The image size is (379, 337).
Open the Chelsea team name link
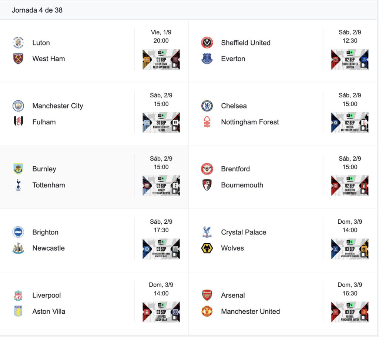click(234, 106)
